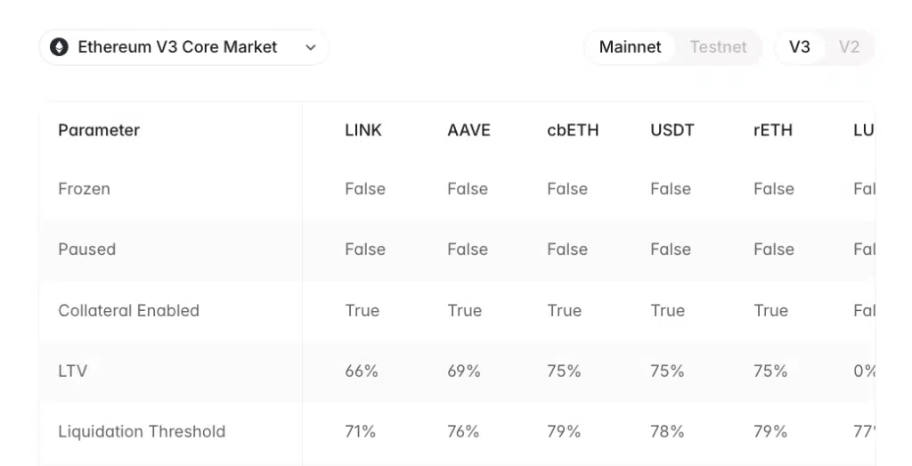Click USDT's 78% liquidation threshold value
Image resolution: width=912 pixels, height=466 pixels.
click(667, 432)
